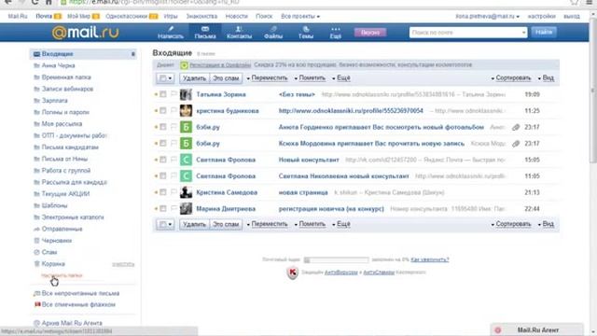Open top Переместить dropdown
This screenshot has height=336, width=597.
(x=267, y=78)
